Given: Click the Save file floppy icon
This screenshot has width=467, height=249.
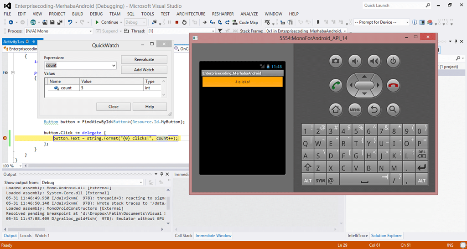Looking at the screenshot, I should (x=52, y=22).
